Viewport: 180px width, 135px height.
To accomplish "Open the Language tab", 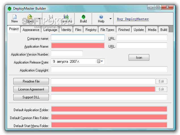I will pyautogui.click(x=50, y=30).
